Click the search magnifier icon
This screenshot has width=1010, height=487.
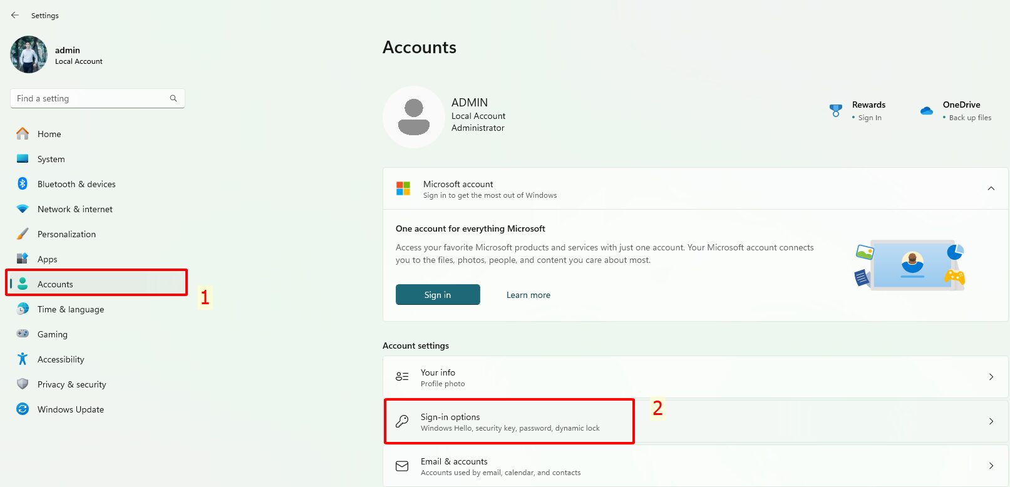(173, 98)
